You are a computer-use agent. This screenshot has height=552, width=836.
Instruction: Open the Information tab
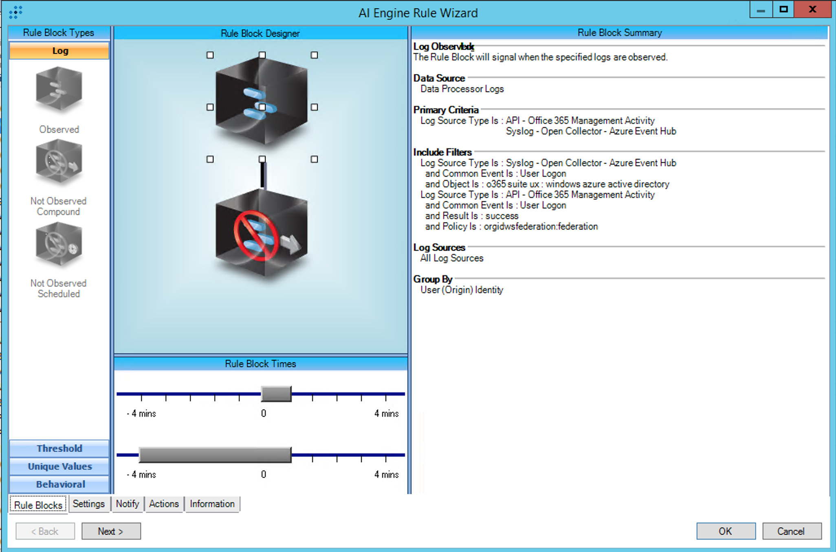point(212,504)
